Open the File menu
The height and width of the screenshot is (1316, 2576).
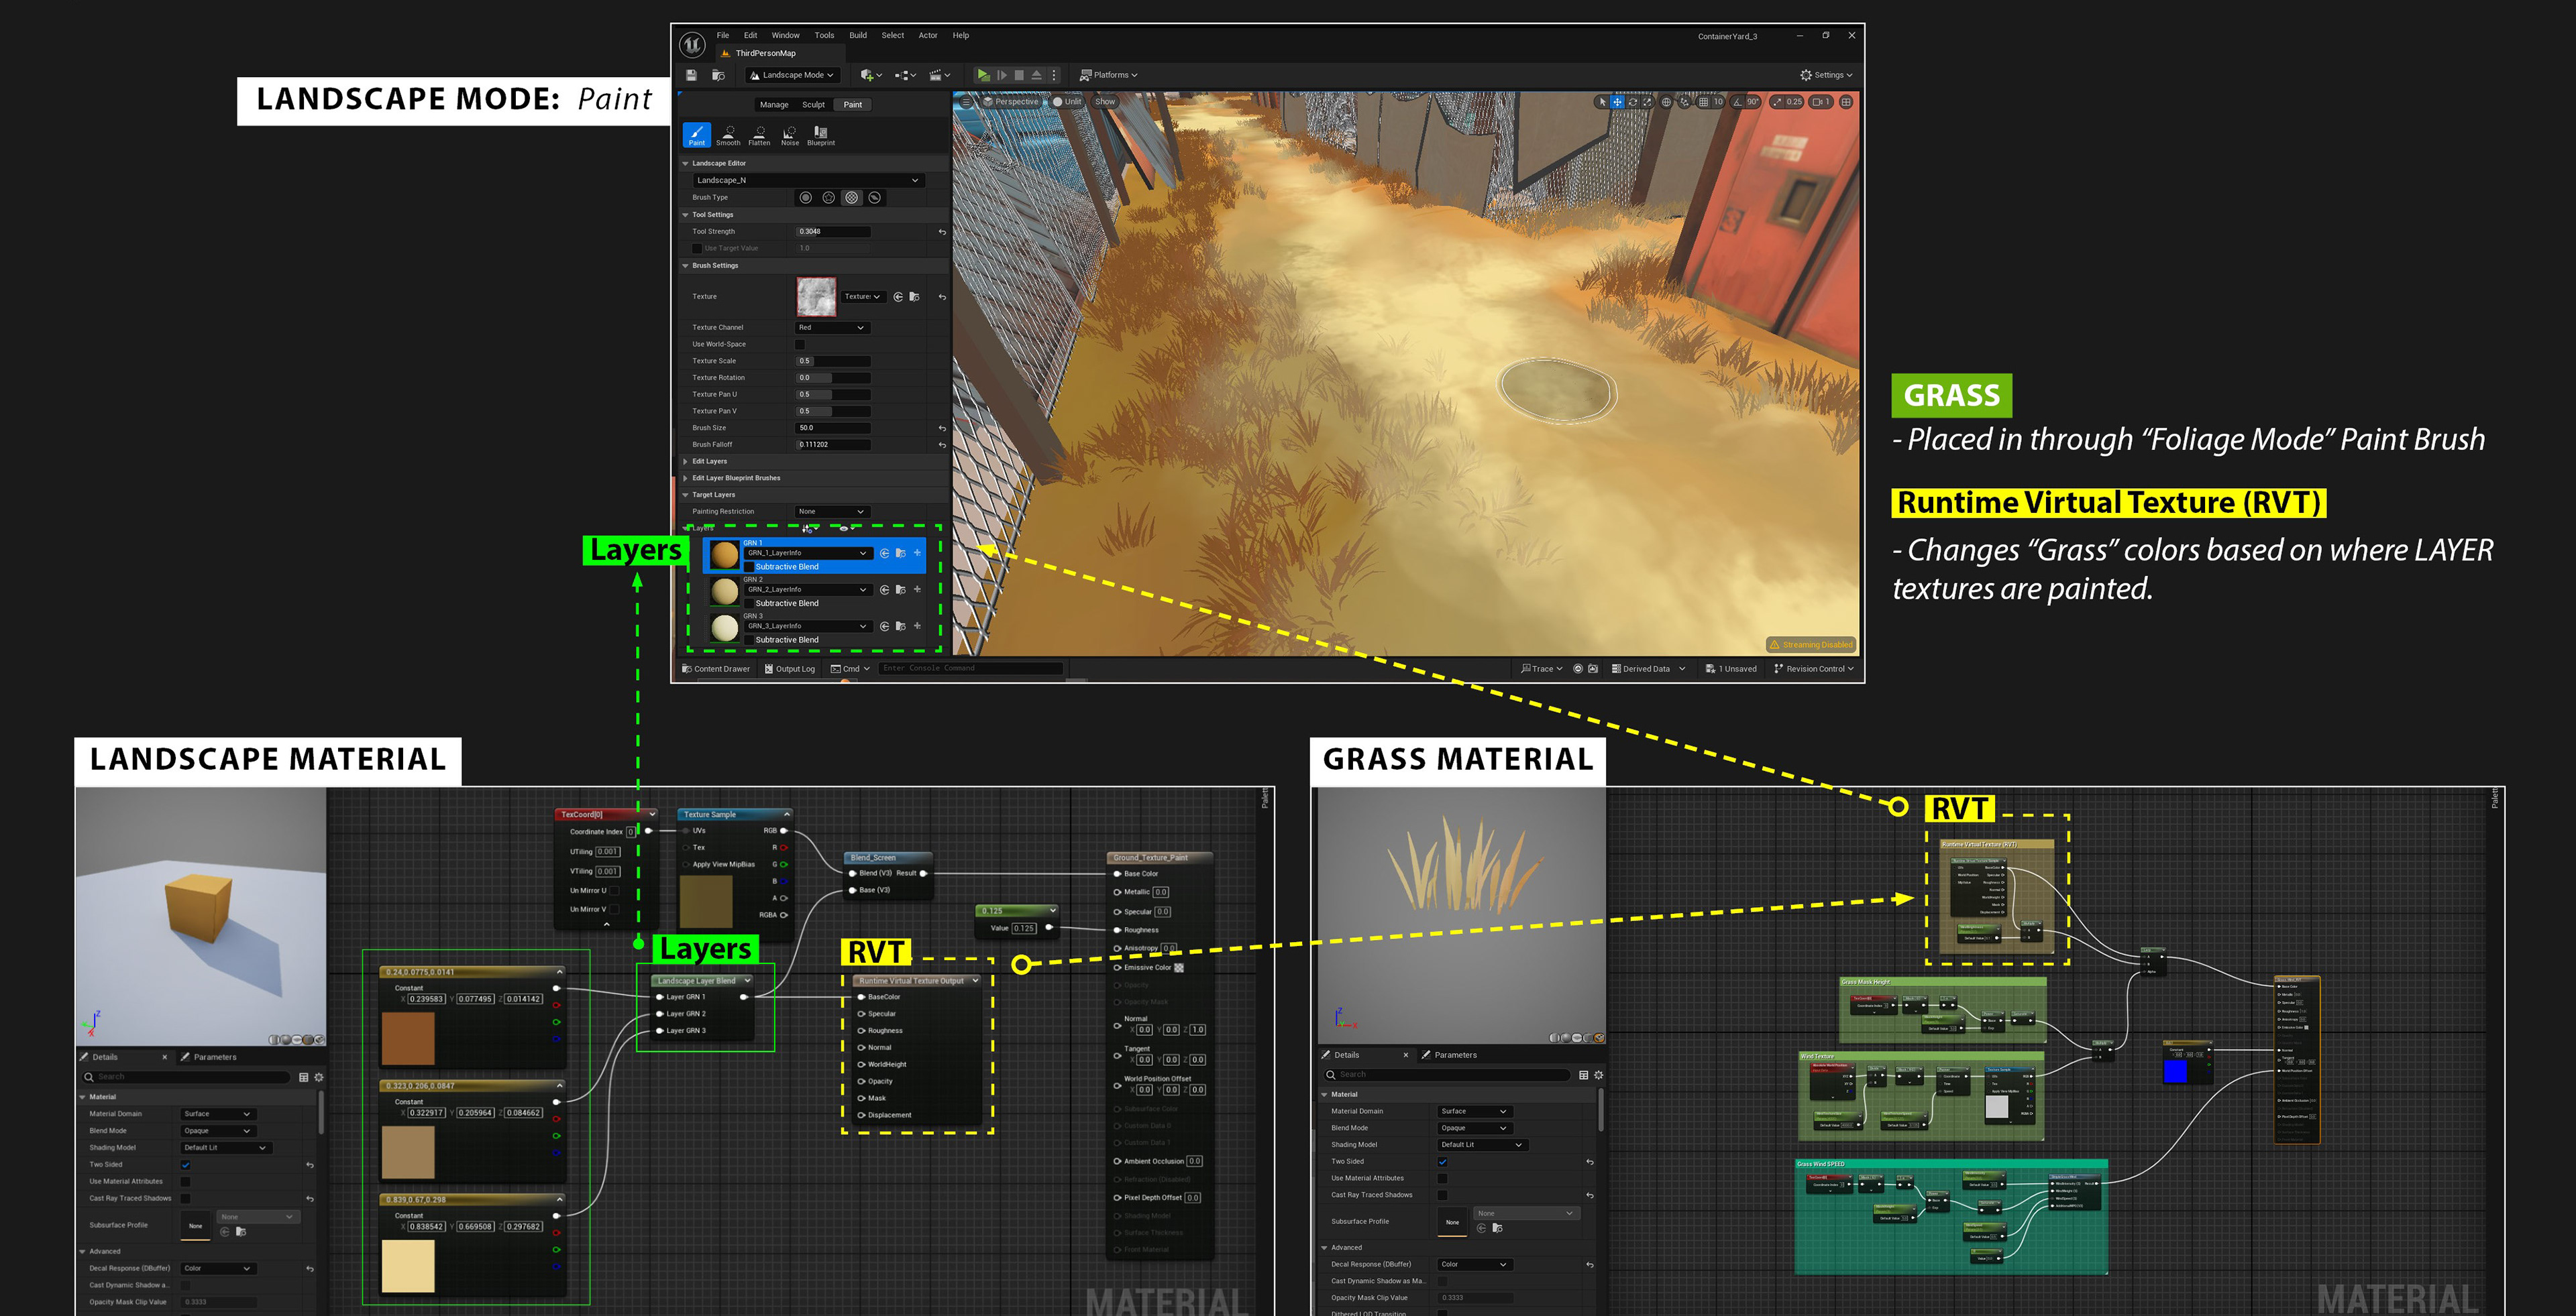(723, 36)
